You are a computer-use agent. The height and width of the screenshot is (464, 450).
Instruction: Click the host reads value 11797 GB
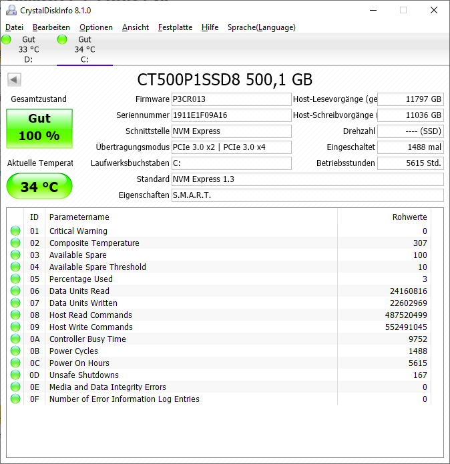411,99
